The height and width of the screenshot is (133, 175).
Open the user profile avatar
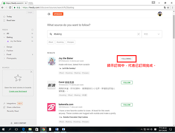click(x=160, y=14)
